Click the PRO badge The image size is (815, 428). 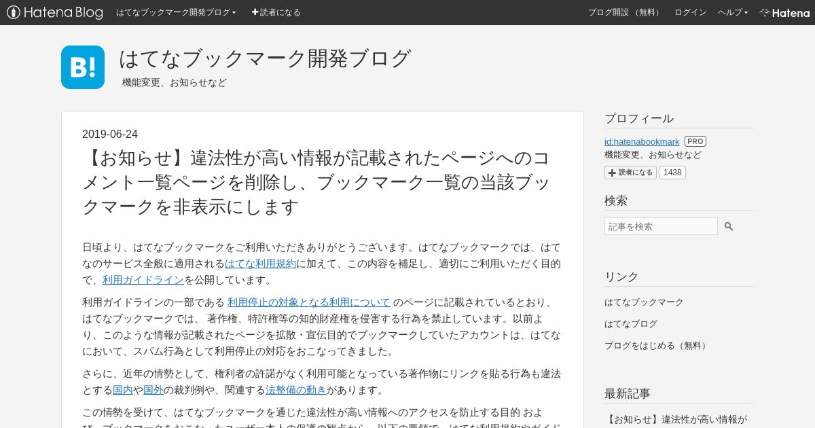point(695,141)
